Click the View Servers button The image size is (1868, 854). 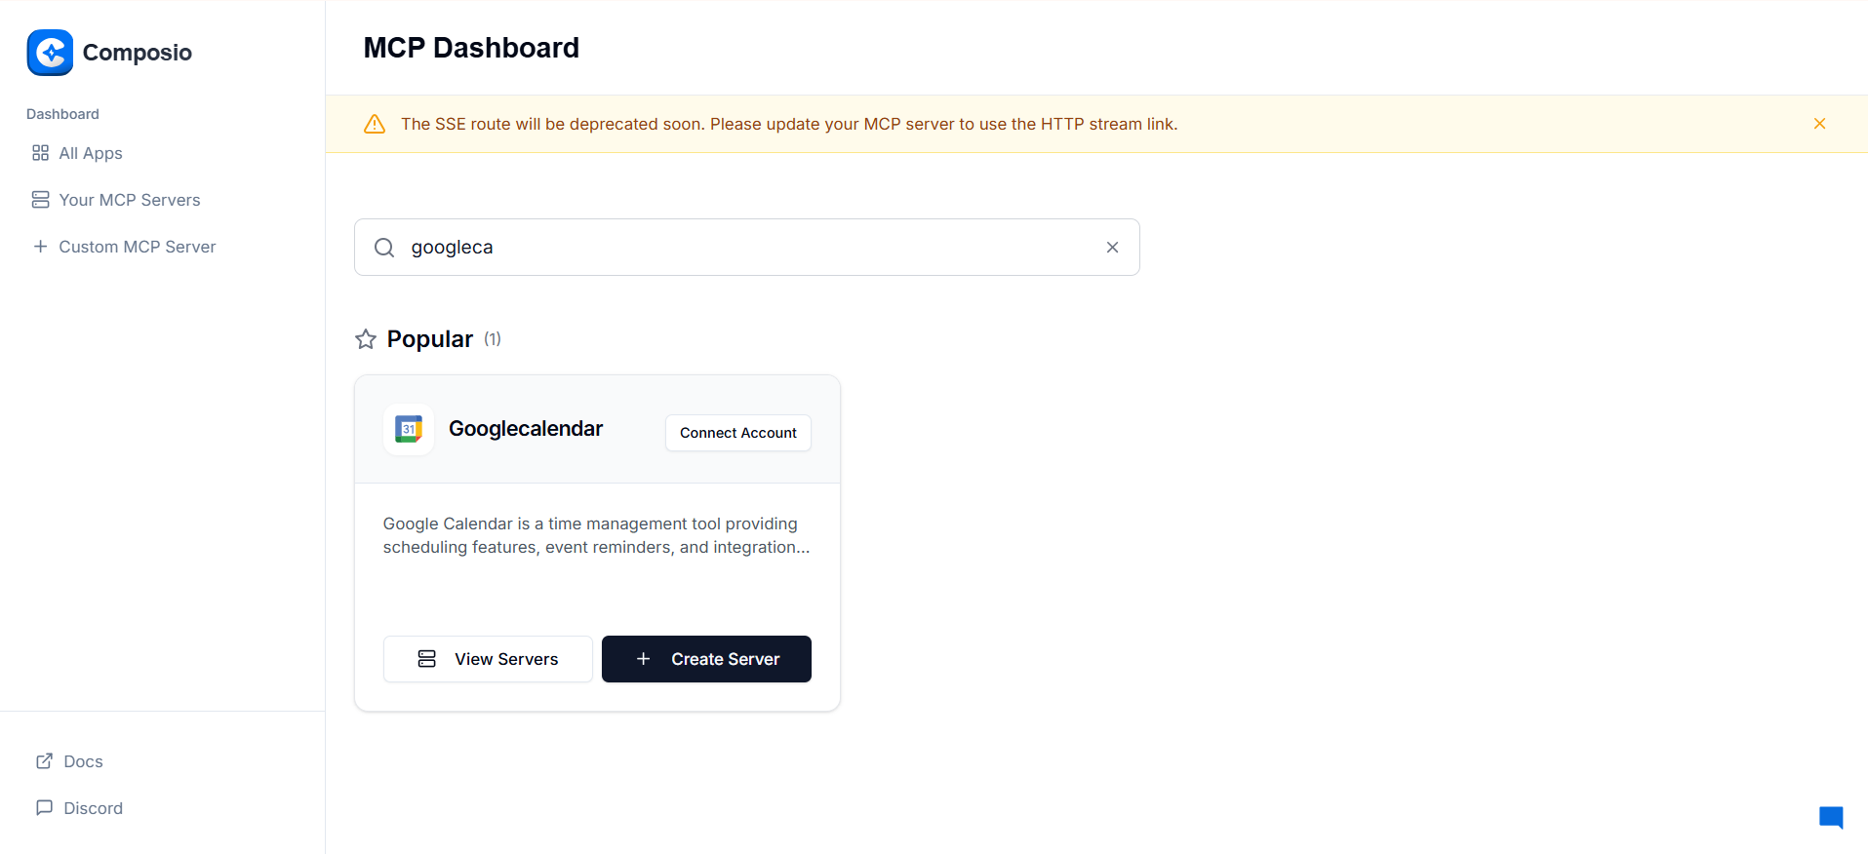click(x=488, y=659)
